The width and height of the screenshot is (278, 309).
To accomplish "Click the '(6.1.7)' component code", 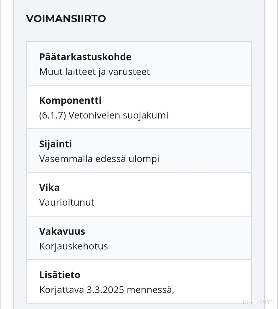I will (52, 115).
